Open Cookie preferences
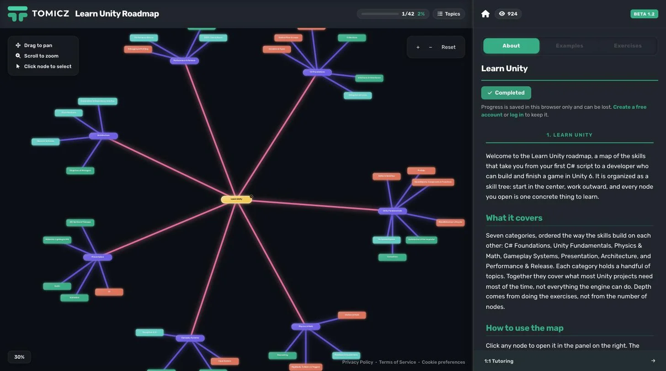Image resolution: width=666 pixels, height=371 pixels. pyautogui.click(x=443, y=362)
